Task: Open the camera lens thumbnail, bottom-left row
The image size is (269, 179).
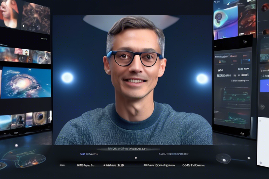Action: (19, 121)
